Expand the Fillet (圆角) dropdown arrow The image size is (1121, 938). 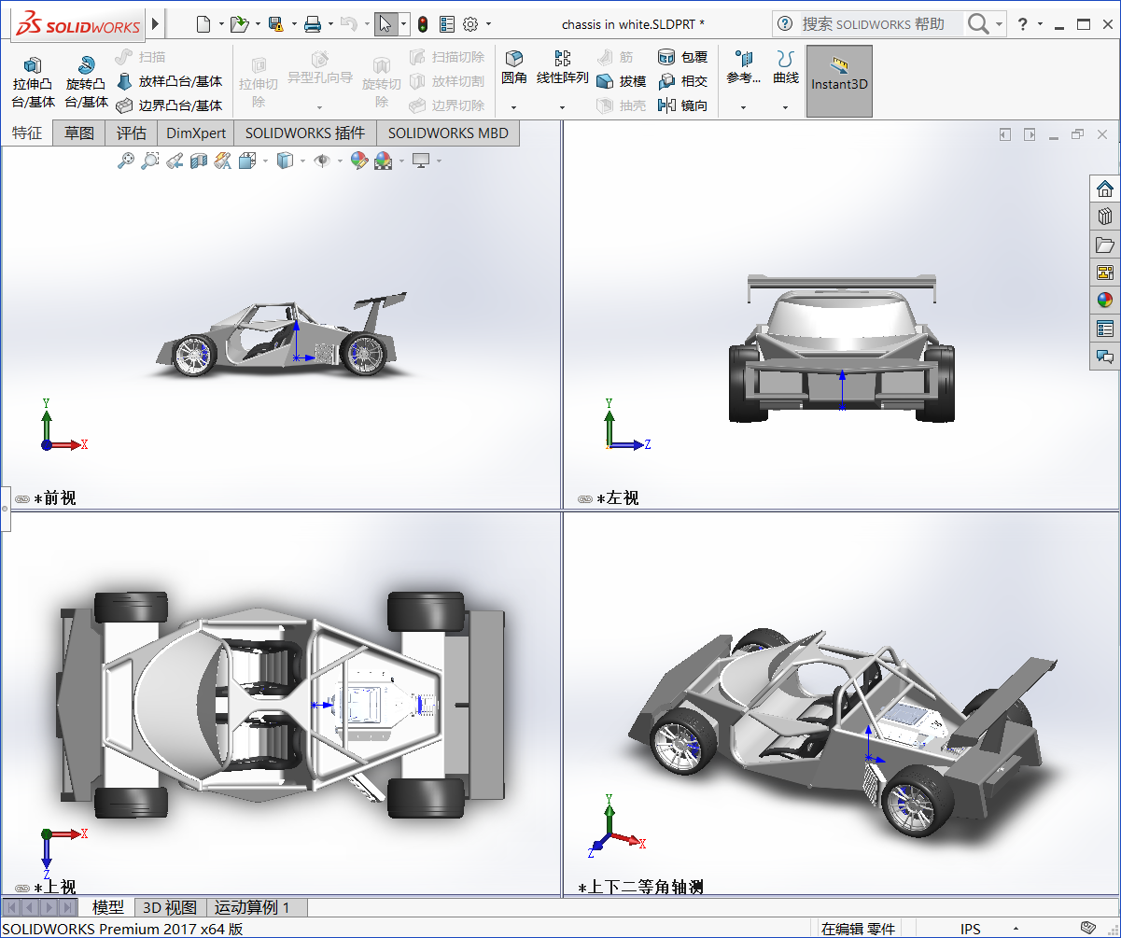514,107
